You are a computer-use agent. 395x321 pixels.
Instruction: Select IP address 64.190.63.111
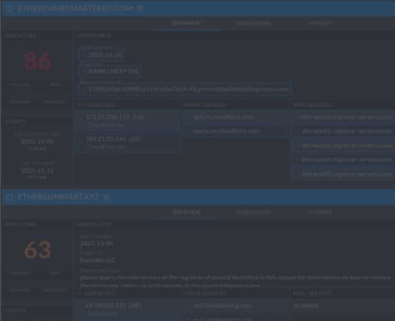(x=107, y=305)
